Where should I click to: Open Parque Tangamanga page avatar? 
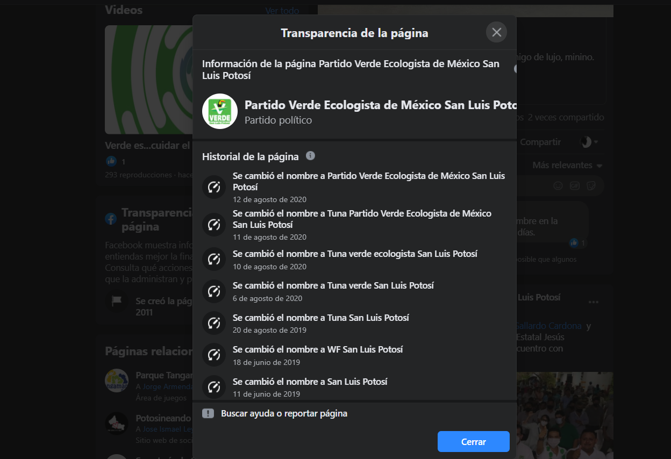click(116, 381)
